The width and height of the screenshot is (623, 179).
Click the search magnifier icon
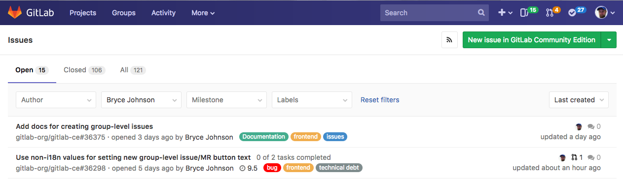[x=481, y=13]
